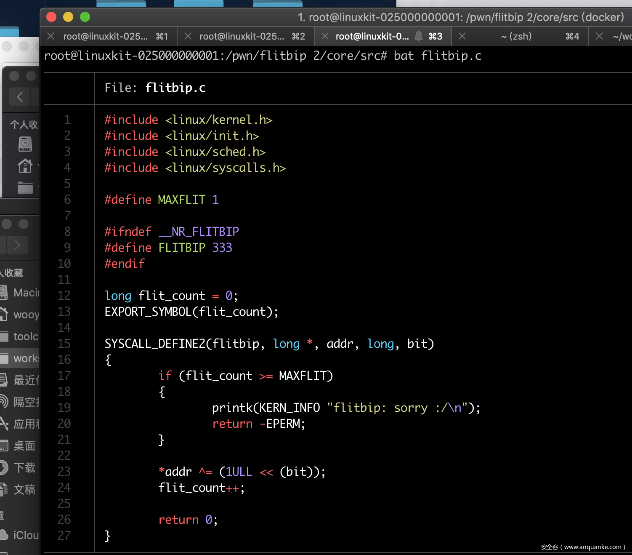Open the home folder icon in upper Finder sidebar
Viewport: 632px width, 555px height.
point(25,166)
